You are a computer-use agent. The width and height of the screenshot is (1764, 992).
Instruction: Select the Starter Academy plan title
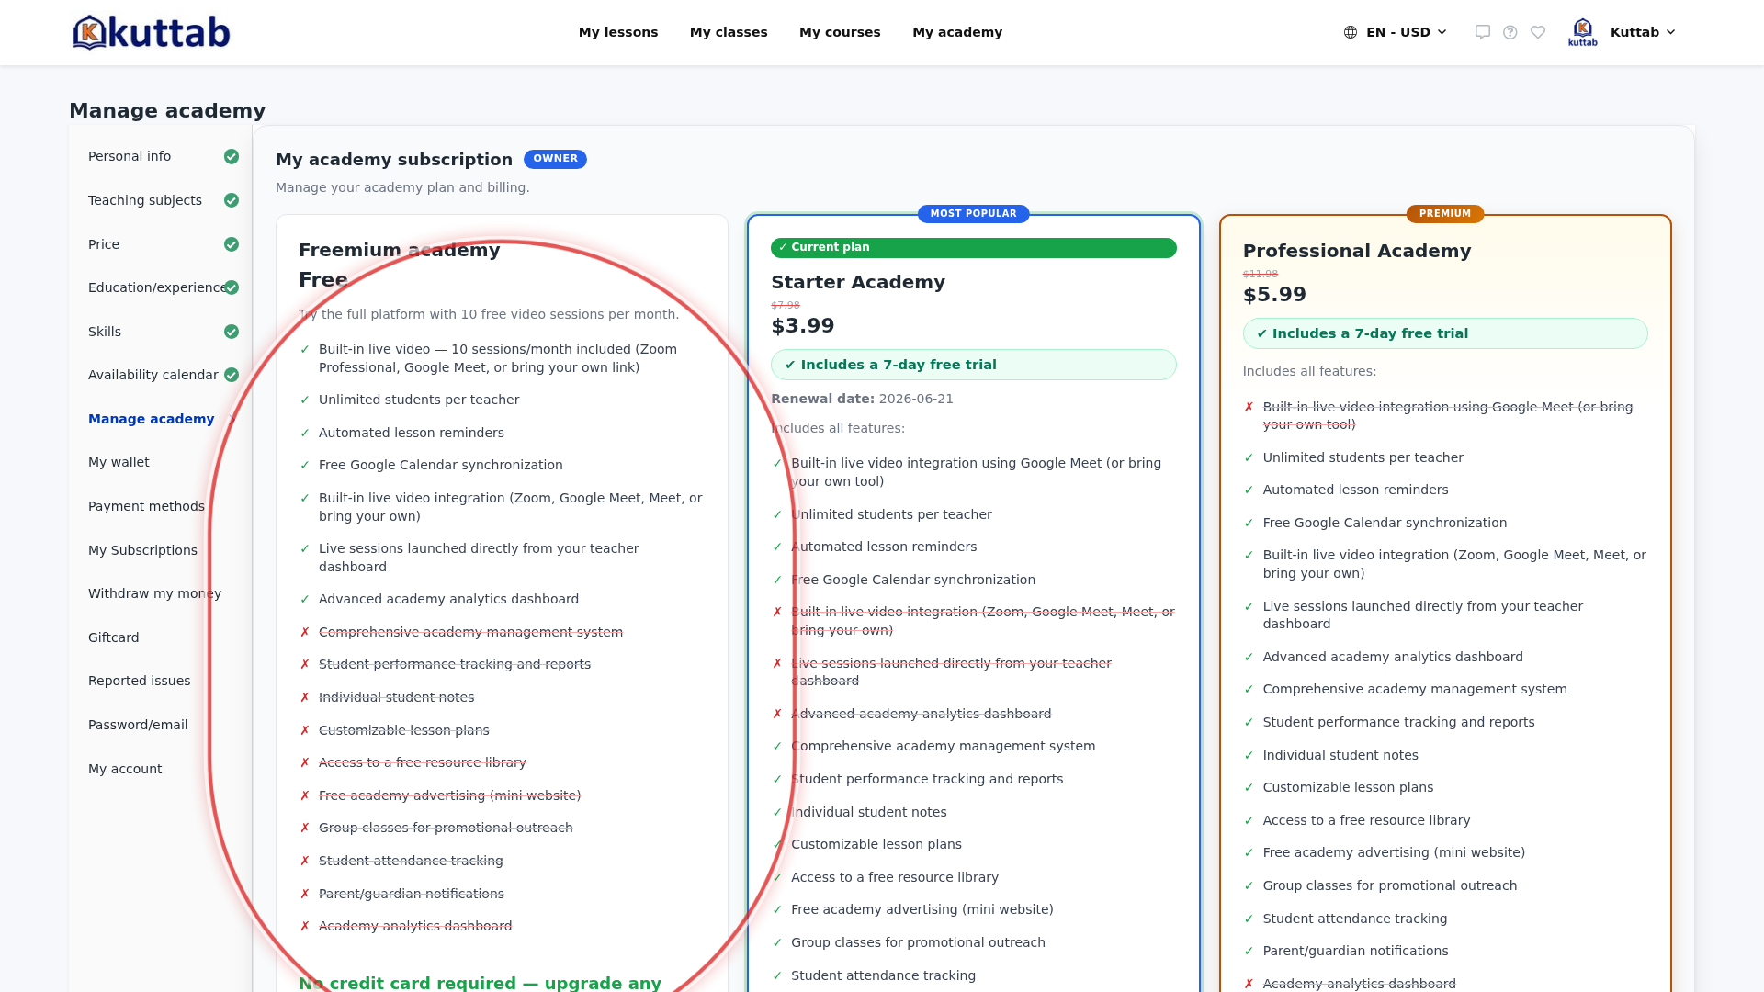point(858,282)
